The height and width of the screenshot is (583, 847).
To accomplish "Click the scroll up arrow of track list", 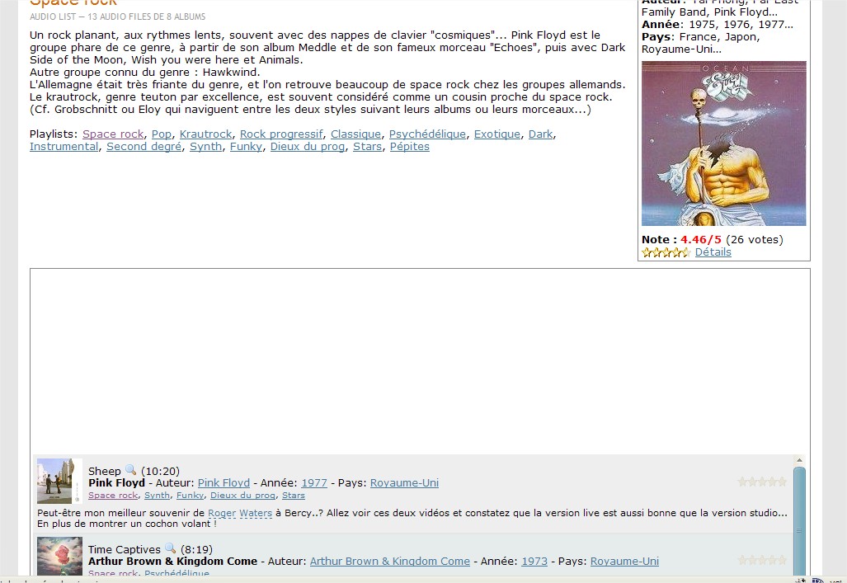I will click(x=799, y=460).
